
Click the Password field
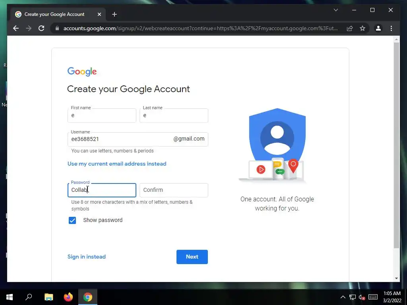click(x=102, y=190)
